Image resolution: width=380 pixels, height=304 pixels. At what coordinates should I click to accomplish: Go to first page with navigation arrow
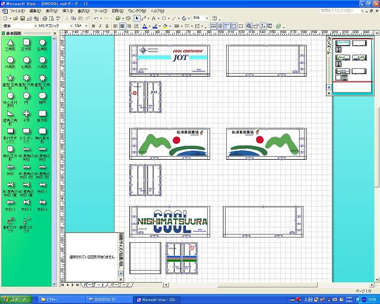point(63,285)
